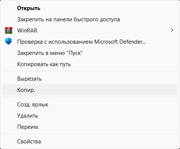Open the WinRAR menu entry
The height and width of the screenshot is (149, 180).
(90, 30)
